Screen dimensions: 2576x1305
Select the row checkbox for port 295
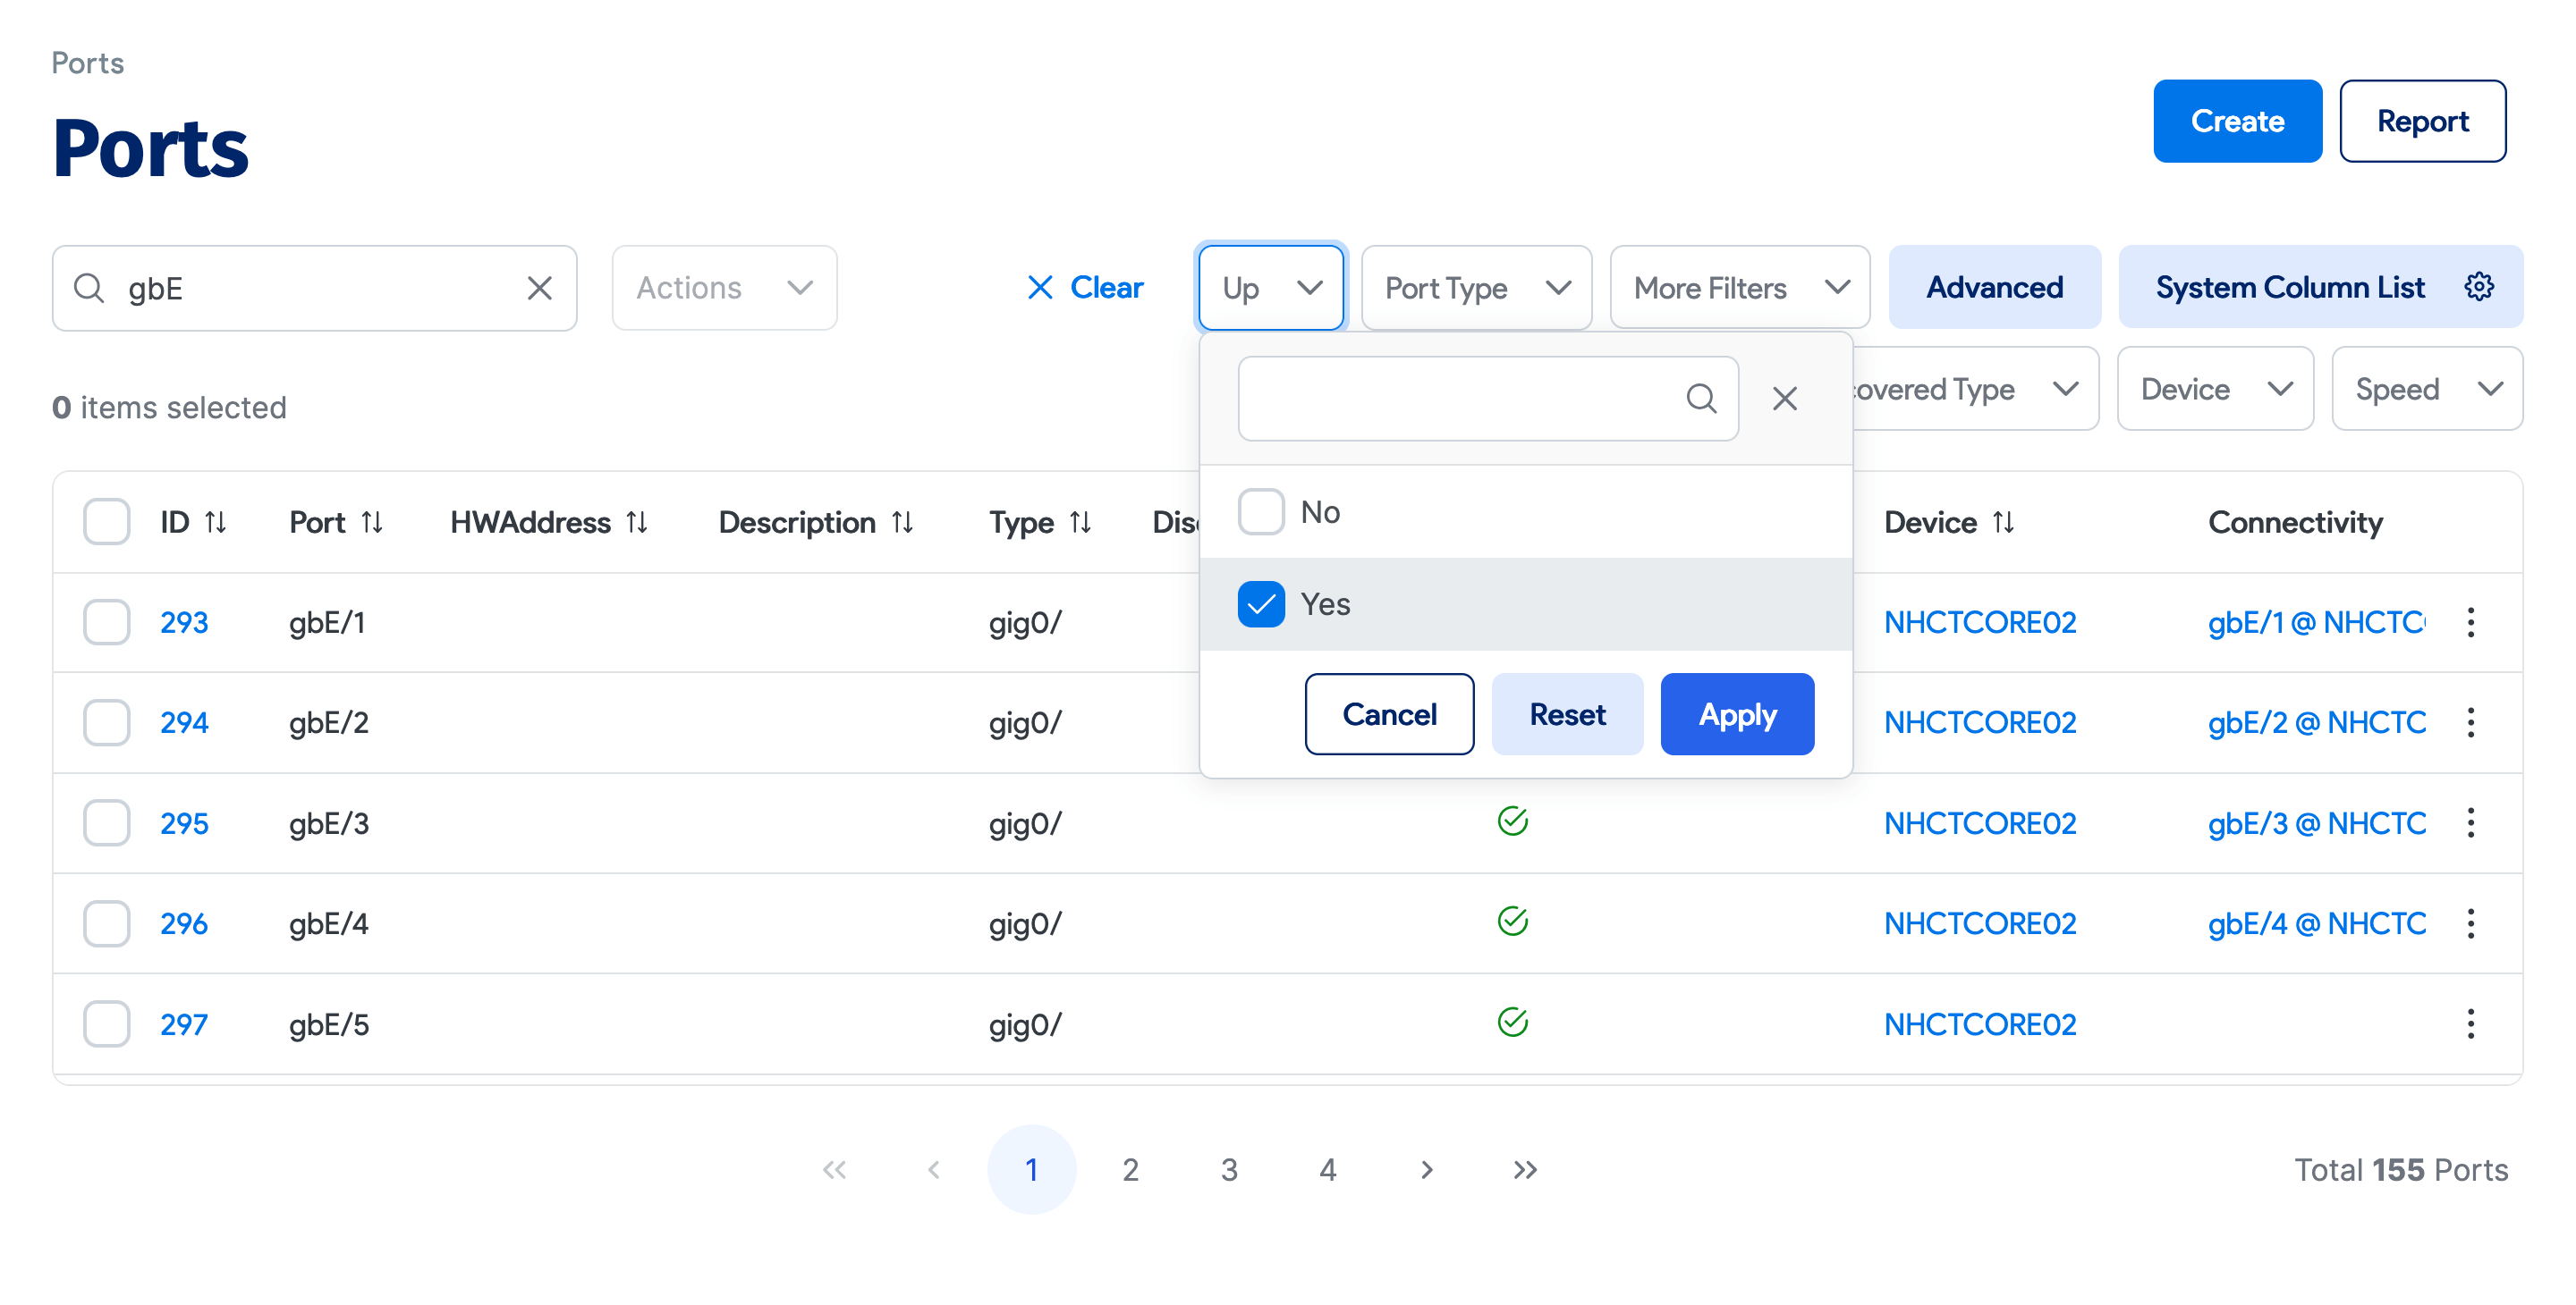click(x=106, y=823)
